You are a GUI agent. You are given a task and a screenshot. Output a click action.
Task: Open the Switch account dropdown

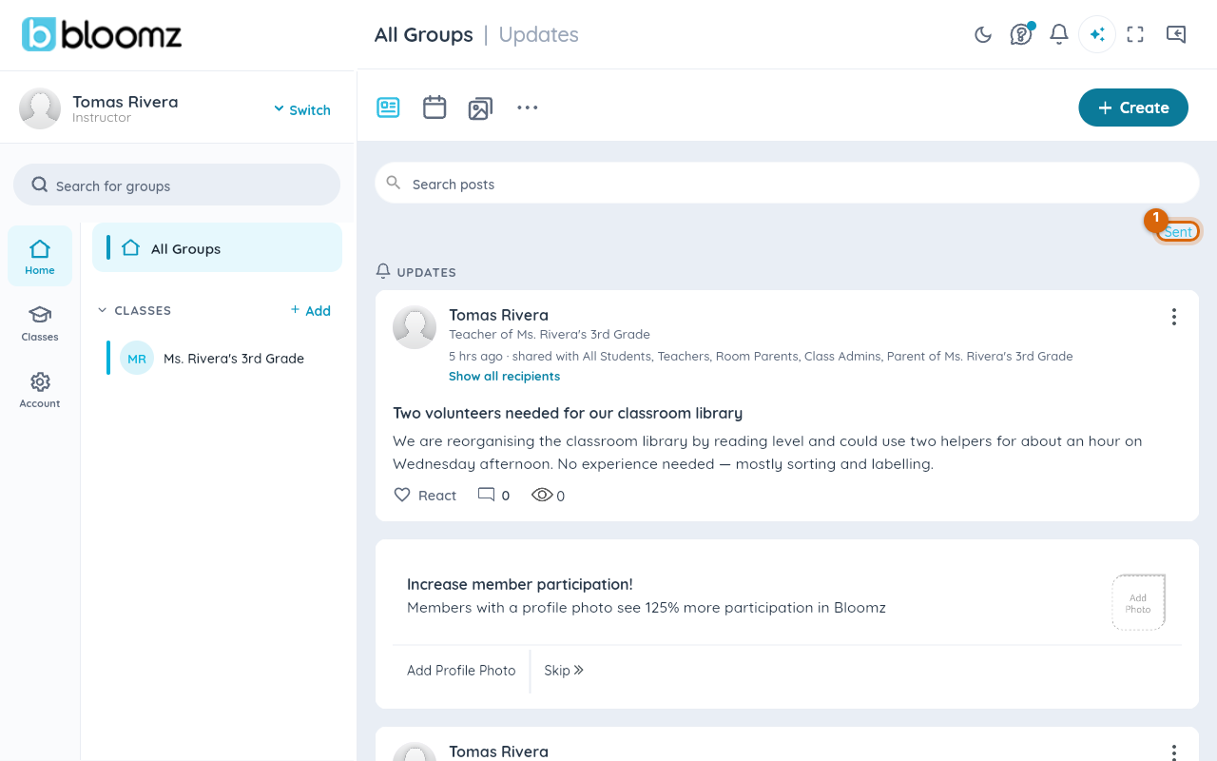pyautogui.click(x=302, y=109)
